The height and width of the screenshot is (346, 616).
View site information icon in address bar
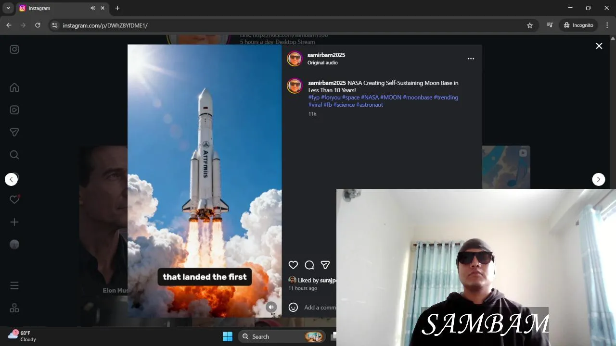[x=55, y=25]
